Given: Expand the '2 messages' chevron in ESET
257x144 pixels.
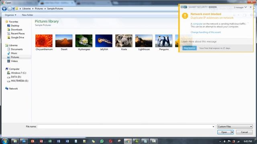Looking at the screenshot, I should tap(245, 7).
